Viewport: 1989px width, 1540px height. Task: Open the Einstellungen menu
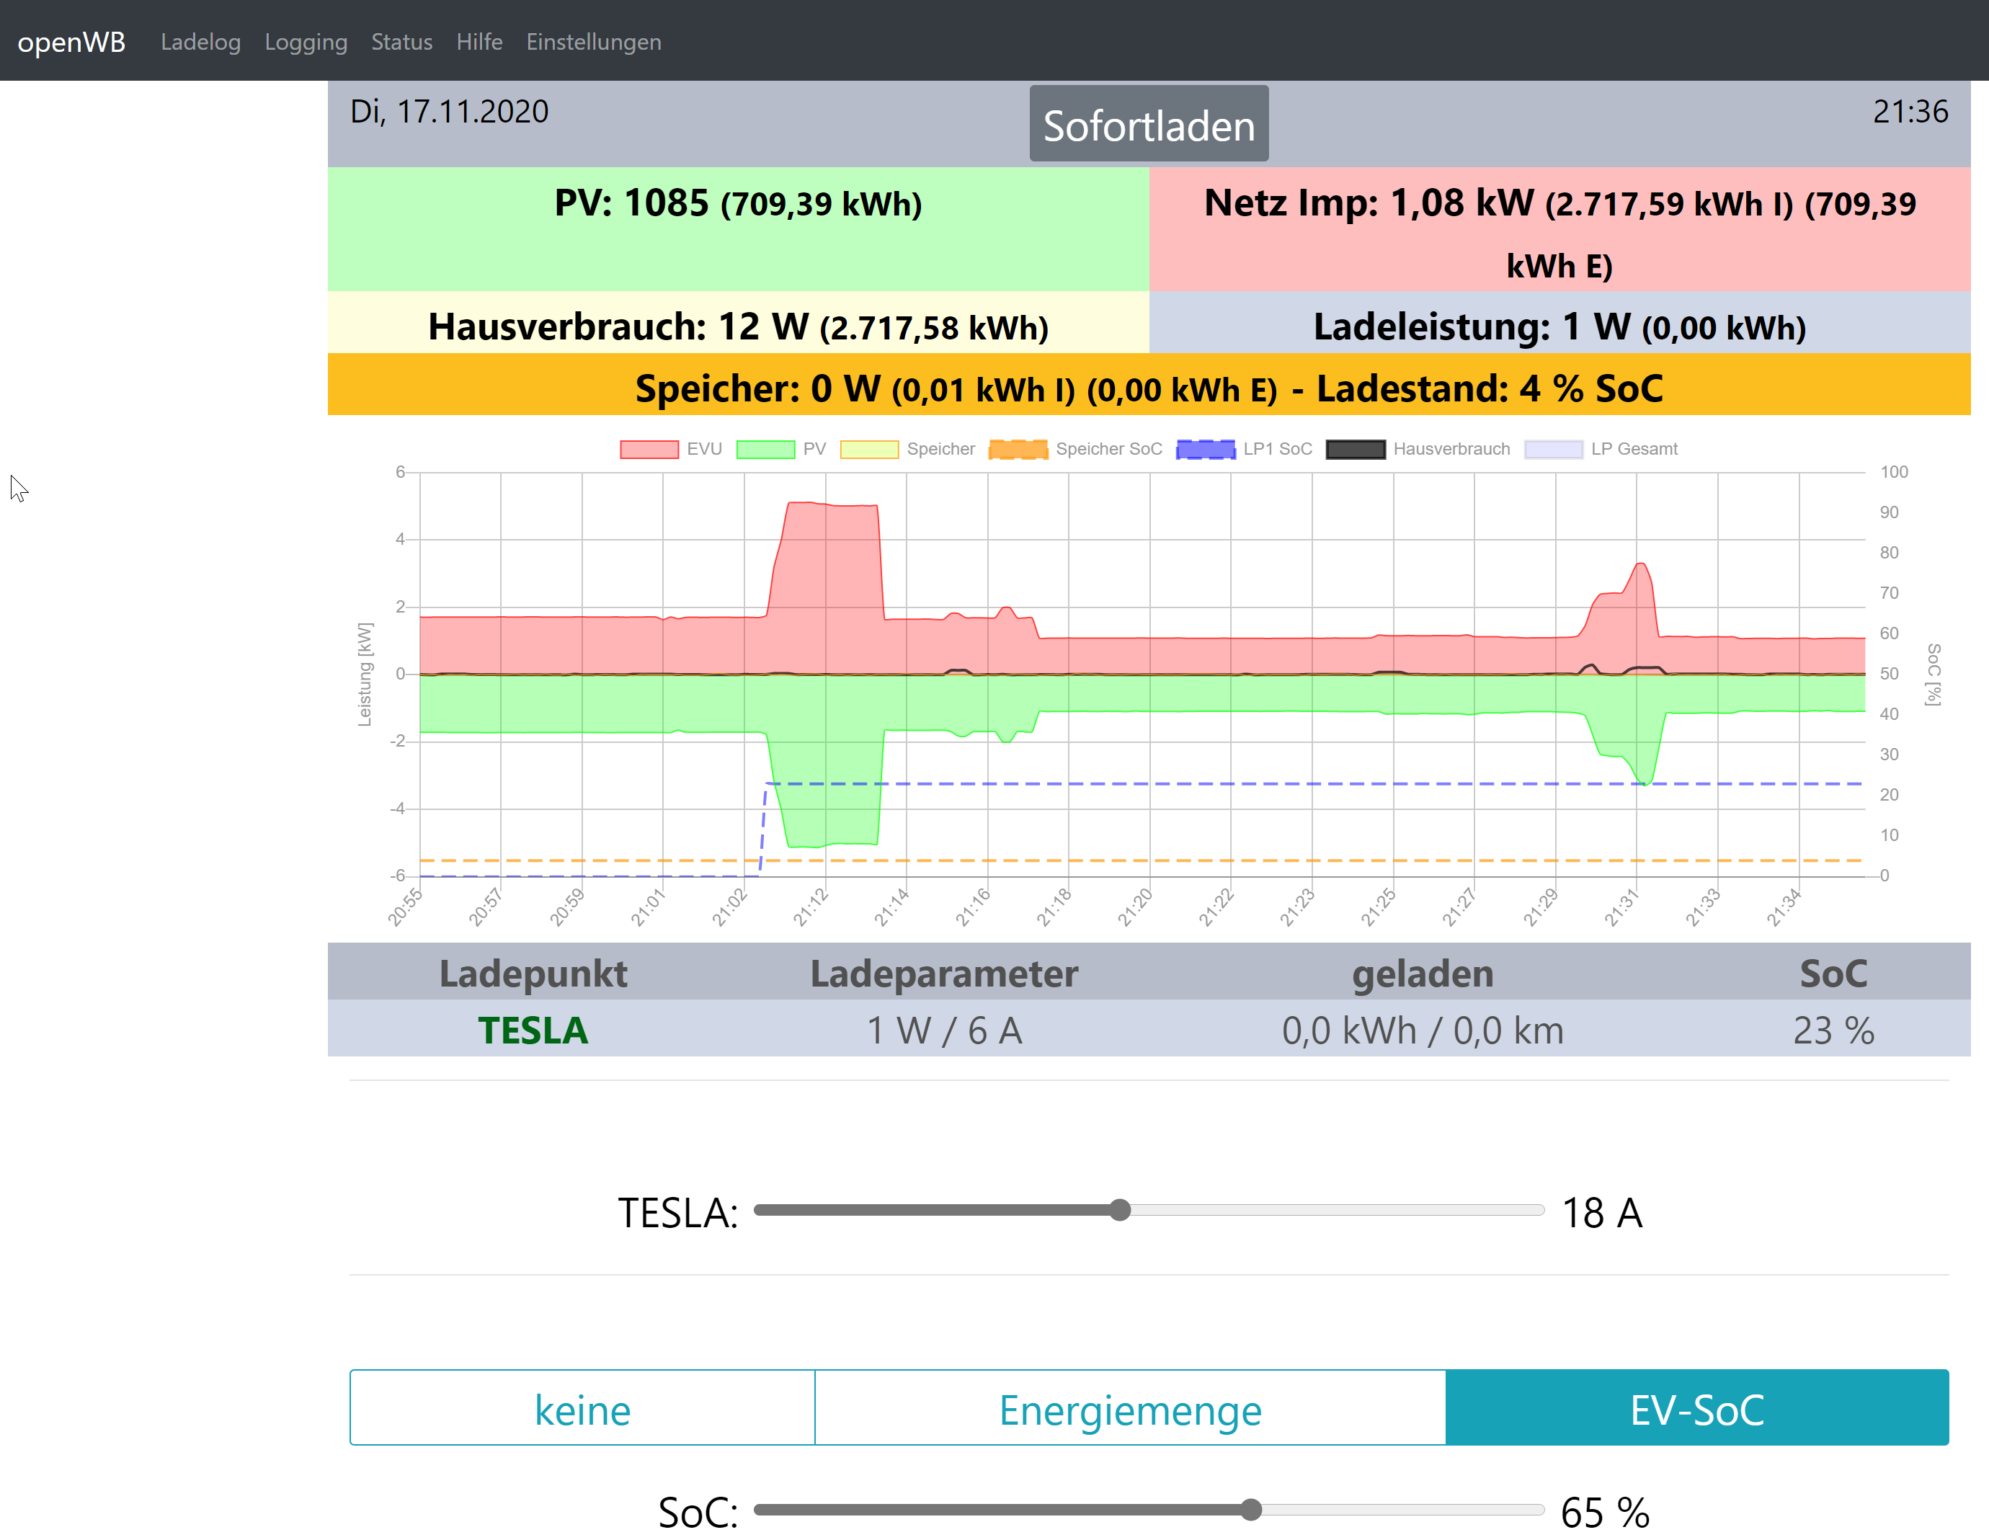(x=593, y=42)
